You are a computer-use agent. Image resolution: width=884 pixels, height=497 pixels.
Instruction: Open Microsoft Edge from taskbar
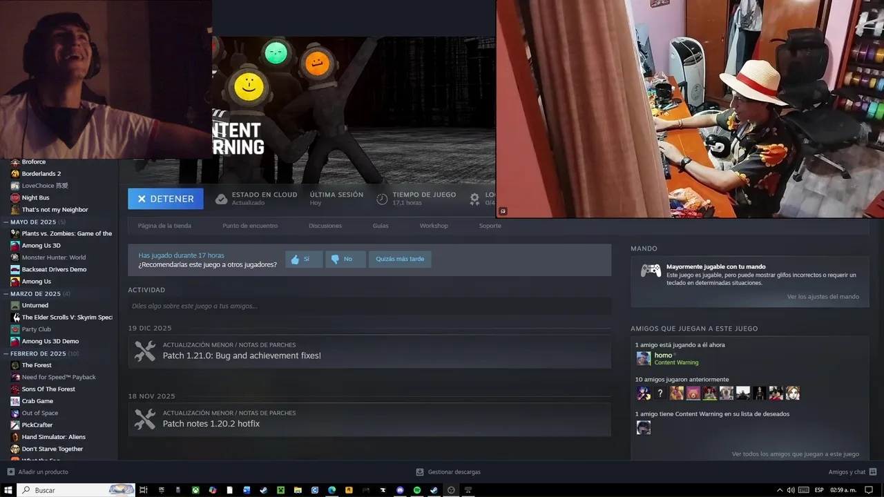coord(331,490)
